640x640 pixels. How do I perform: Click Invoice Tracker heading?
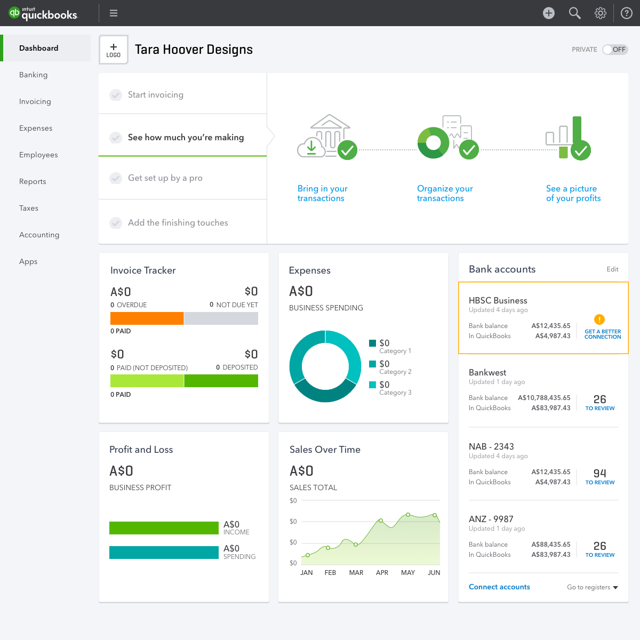point(143,270)
